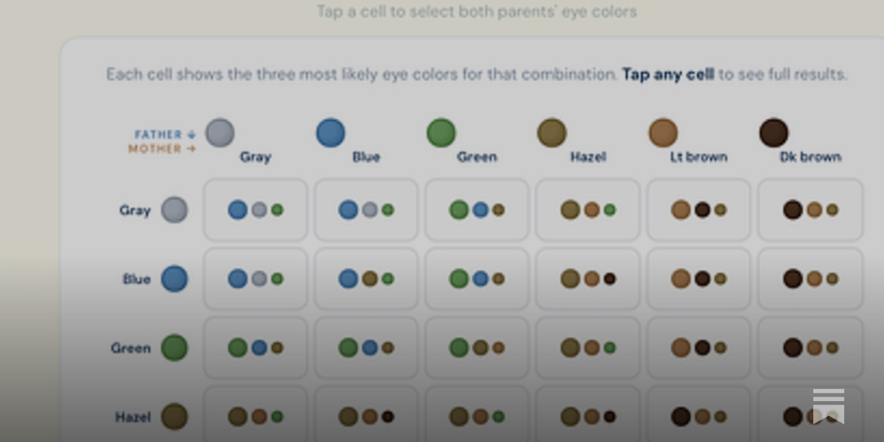
Task: Click the Dk brown father header circle
Action: (773, 133)
